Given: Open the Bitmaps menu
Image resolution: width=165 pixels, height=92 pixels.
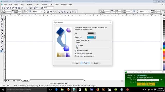Looking at the screenshot, I should point(44,5).
